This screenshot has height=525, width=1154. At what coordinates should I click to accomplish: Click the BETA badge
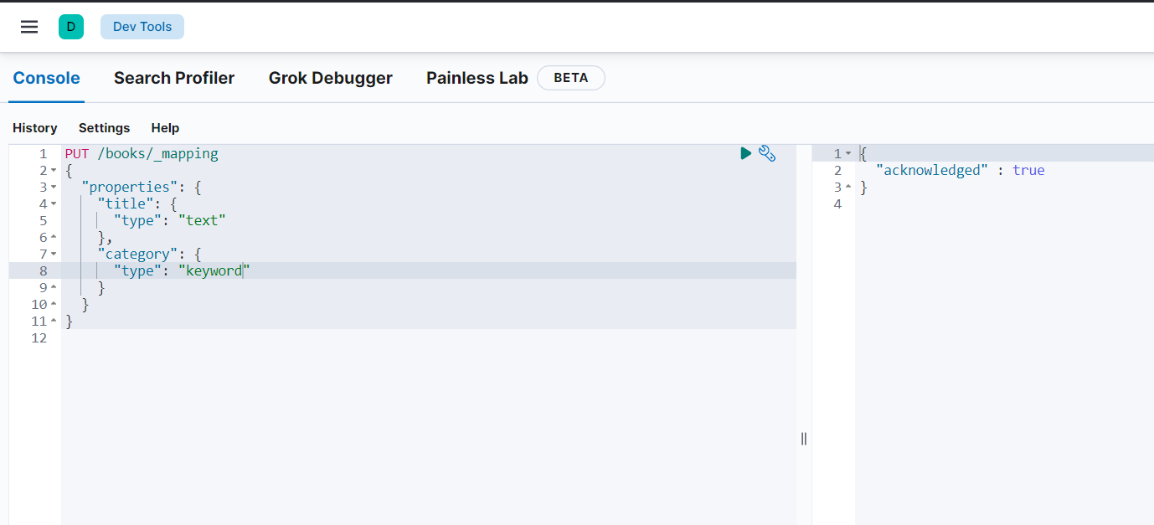click(571, 78)
